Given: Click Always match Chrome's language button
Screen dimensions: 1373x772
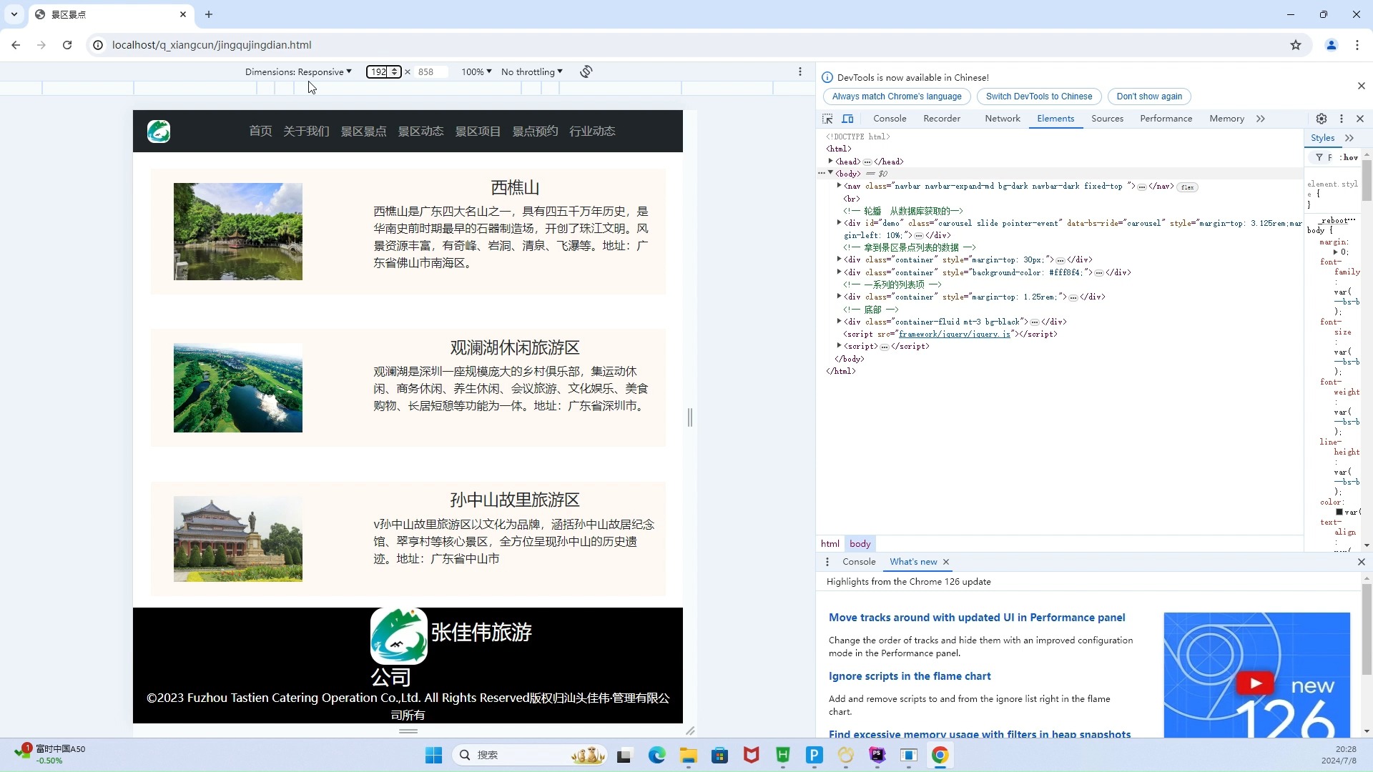Looking at the screenshot, I should point(897,95).
